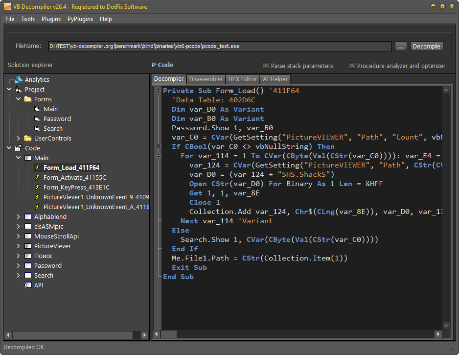Open the File menu
The image size is (459, 355).
pos(10,19)
